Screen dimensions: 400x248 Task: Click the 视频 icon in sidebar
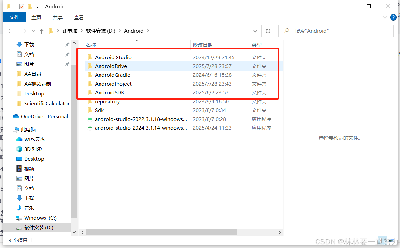(19, 169)
